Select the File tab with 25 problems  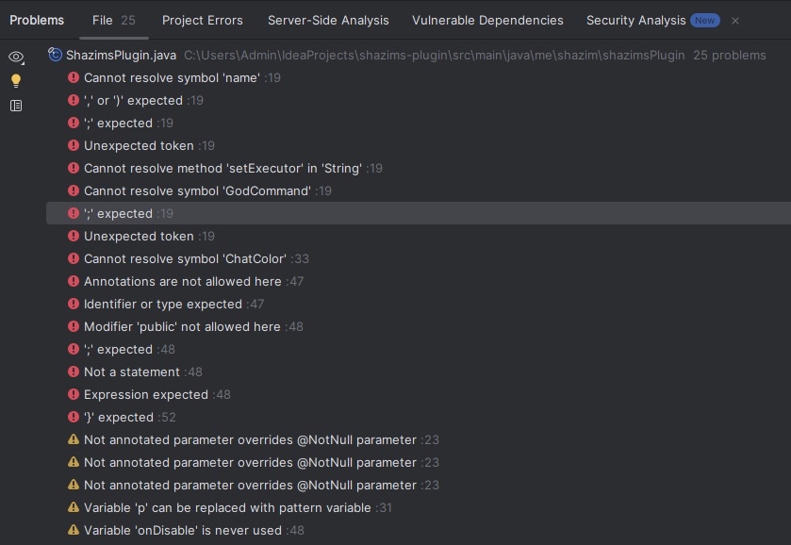coord(113,20)
